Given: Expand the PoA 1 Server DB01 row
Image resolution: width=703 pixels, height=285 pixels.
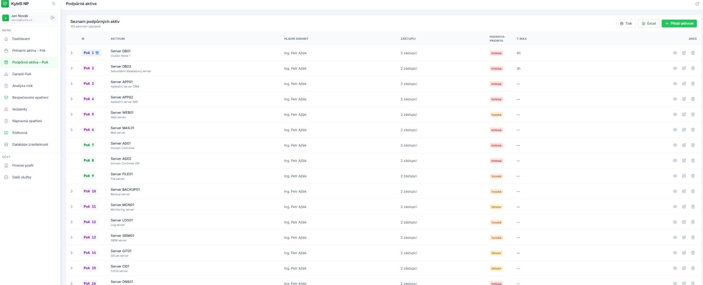Looking at the screenshot, I should 72,53.
